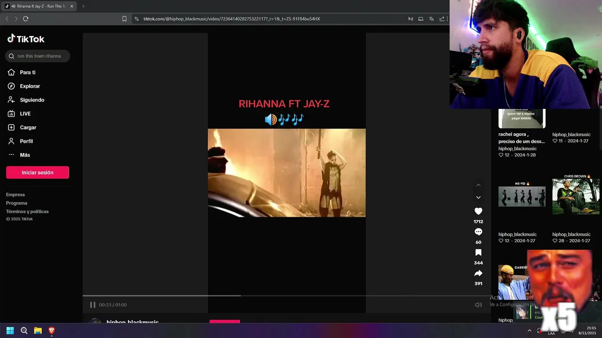Open comments via the speech bubble icon
Image resolution: width=602 pixels, height=338 pixels.
point(478,232)
